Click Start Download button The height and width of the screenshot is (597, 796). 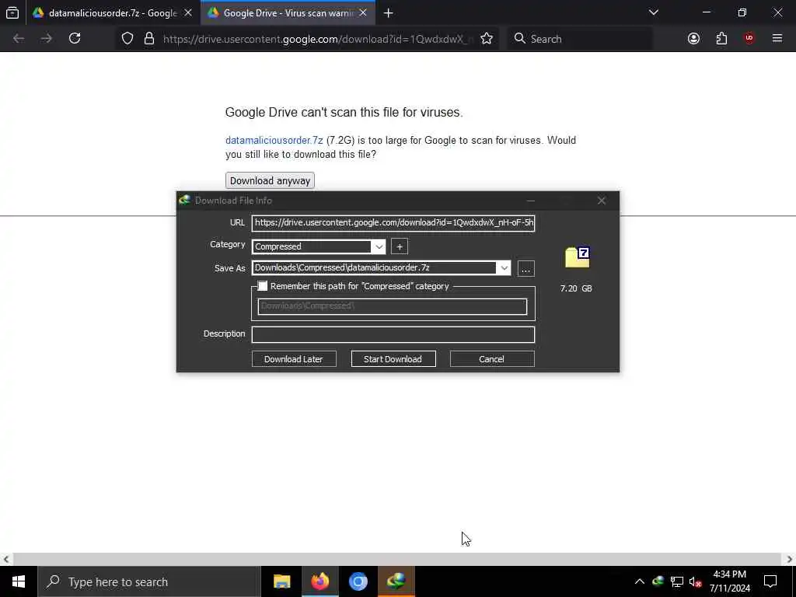coord(393,359)
